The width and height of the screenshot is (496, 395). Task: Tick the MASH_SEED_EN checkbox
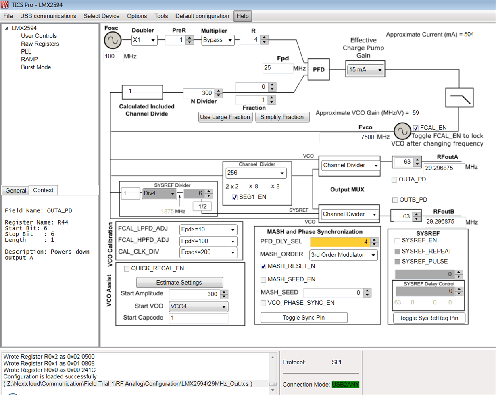click(263, 279)
